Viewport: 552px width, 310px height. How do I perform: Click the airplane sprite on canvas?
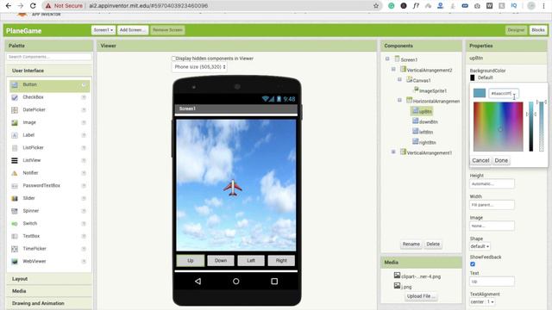(232, 188)
